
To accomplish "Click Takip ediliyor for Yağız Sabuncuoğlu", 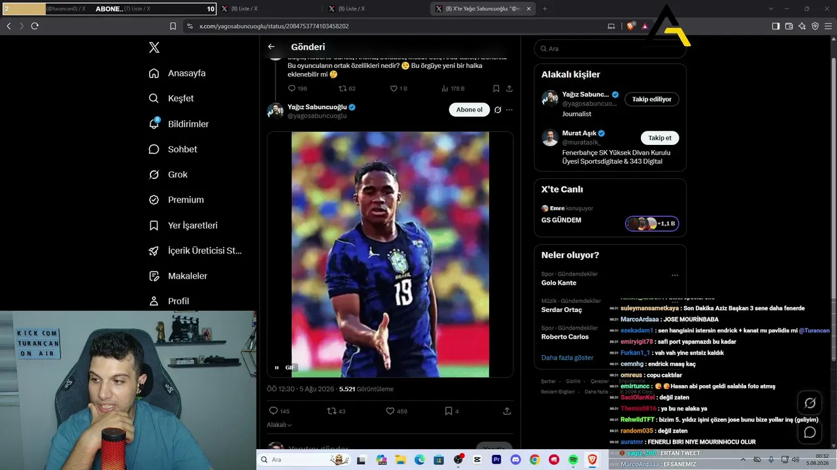I will [x=652, y=99].
